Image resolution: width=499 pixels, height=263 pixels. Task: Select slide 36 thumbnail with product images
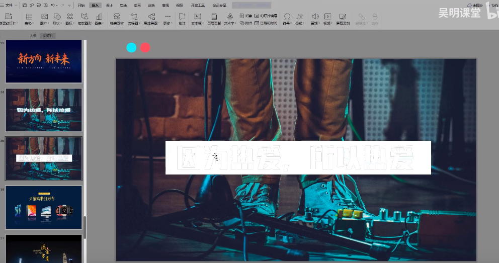[44, 207]
